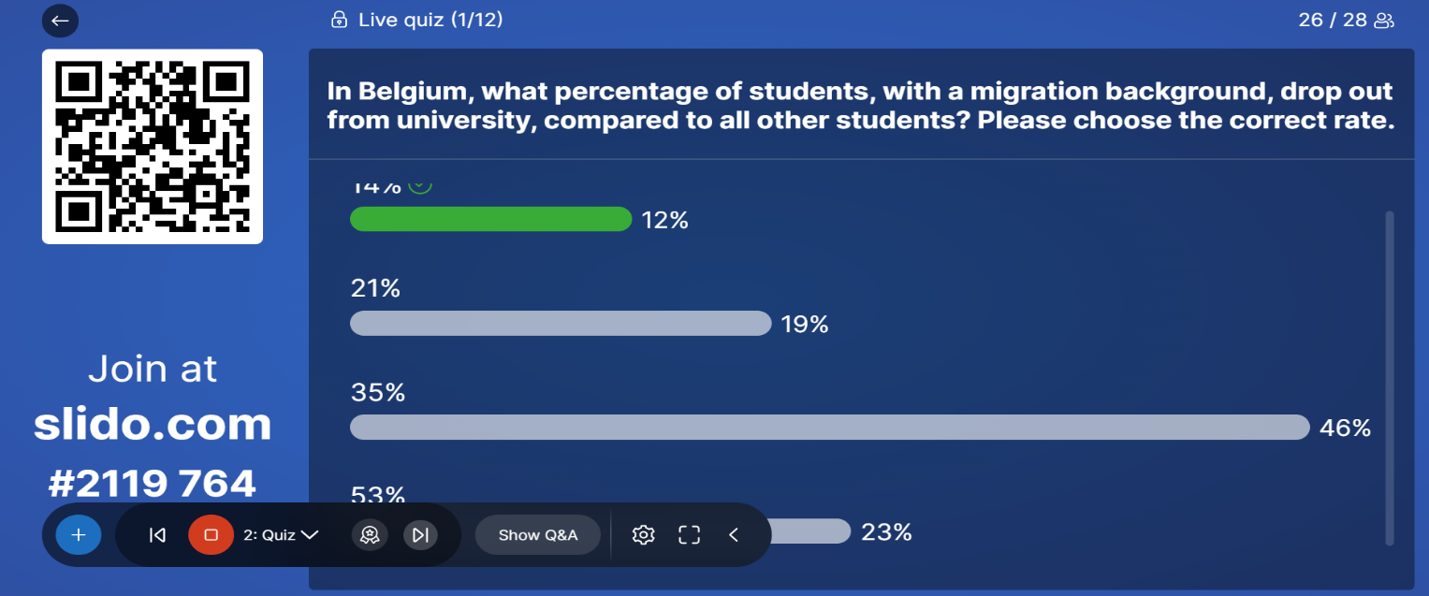Click the results scrollbar
This screenshot has height=596, width=1429.
(x=1390, y=378)
